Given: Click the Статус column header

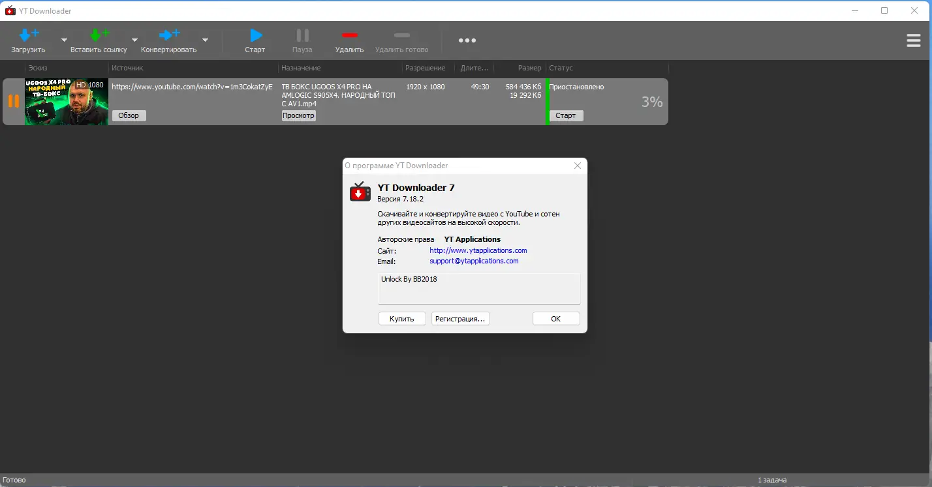Looking at the screenshot, I should point(561,68).
